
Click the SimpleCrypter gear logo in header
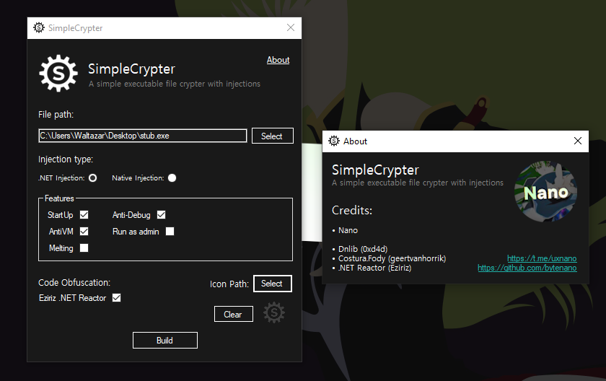pyautogui.click(x=58, y=74)
